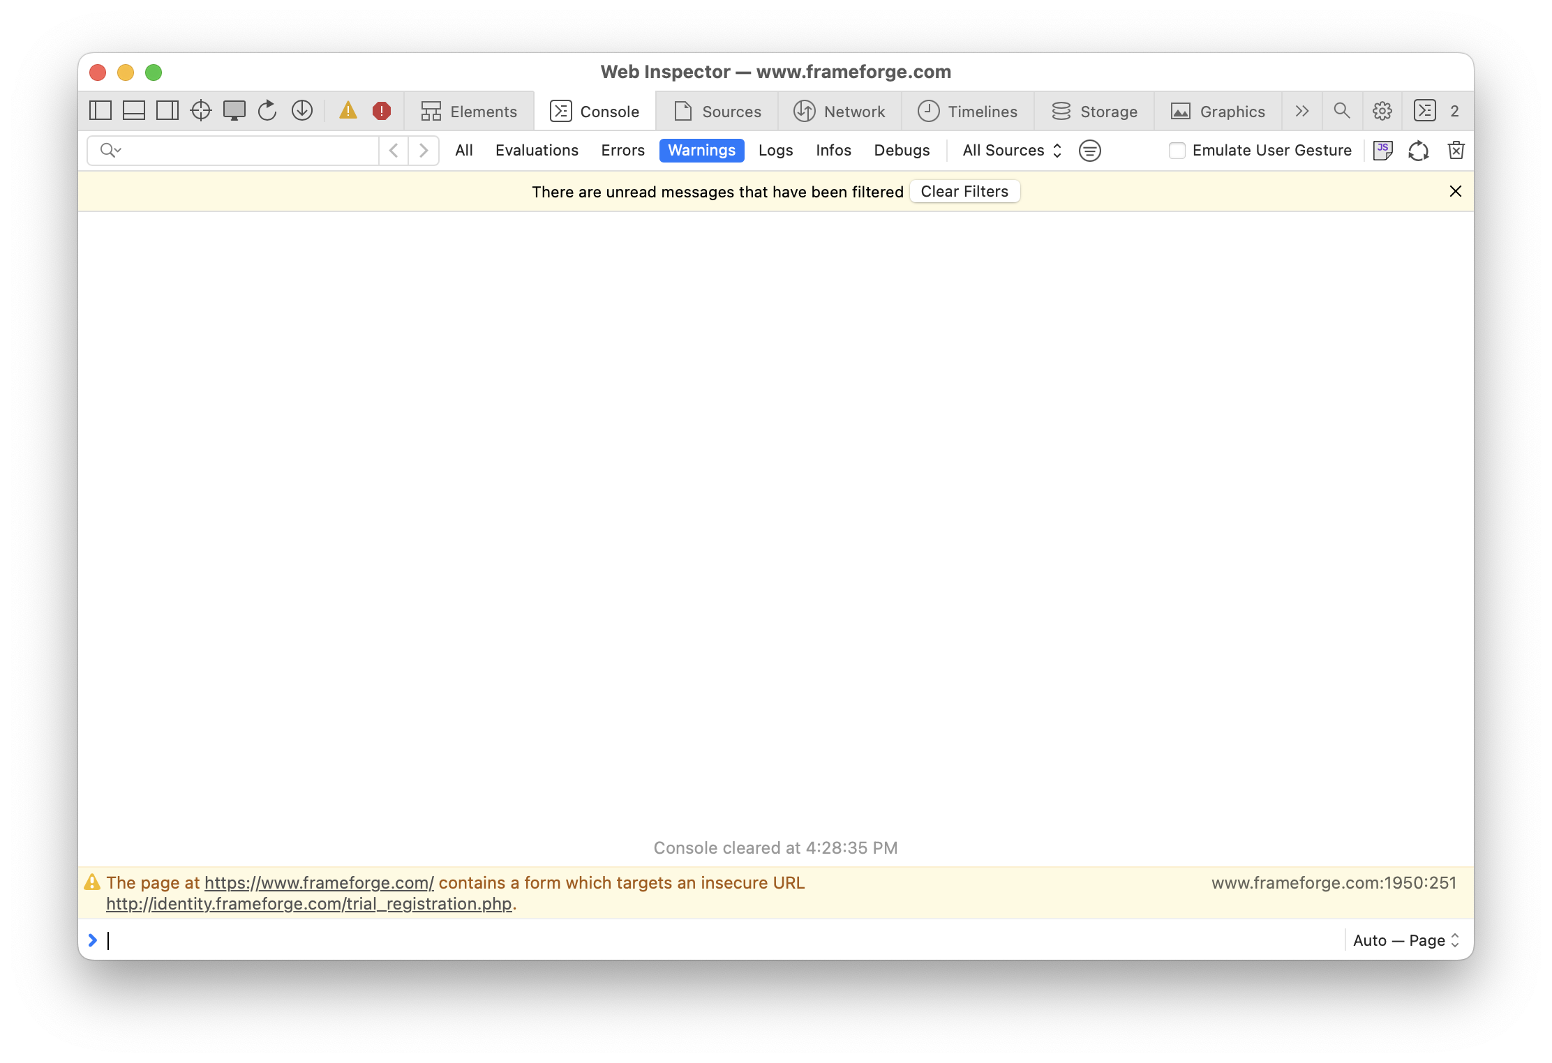The height and width of the screenshot is (1063, 1552).
Task: Switch to the Elements tab
Action: click(470, 111)
